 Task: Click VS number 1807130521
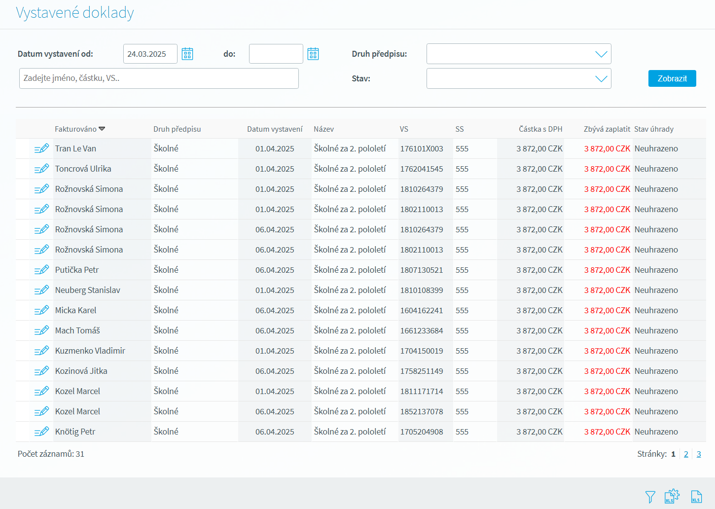point(422,270)
